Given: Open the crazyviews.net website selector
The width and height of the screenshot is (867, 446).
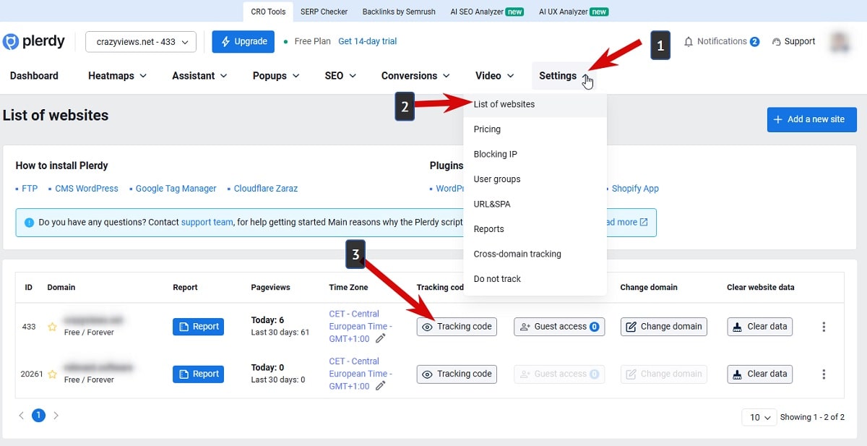Looking at the screenshot, I should pyautogui.click(x=140, y=41).
